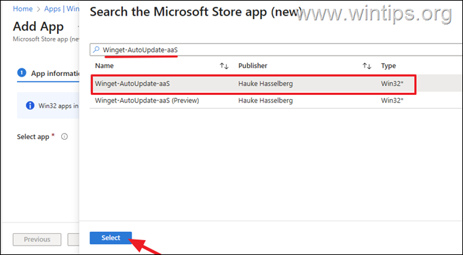The width and height of the screenshot is (463, 255).
Task: Click the Win32 apps info banner icon
Action: (x=30, y=105)
